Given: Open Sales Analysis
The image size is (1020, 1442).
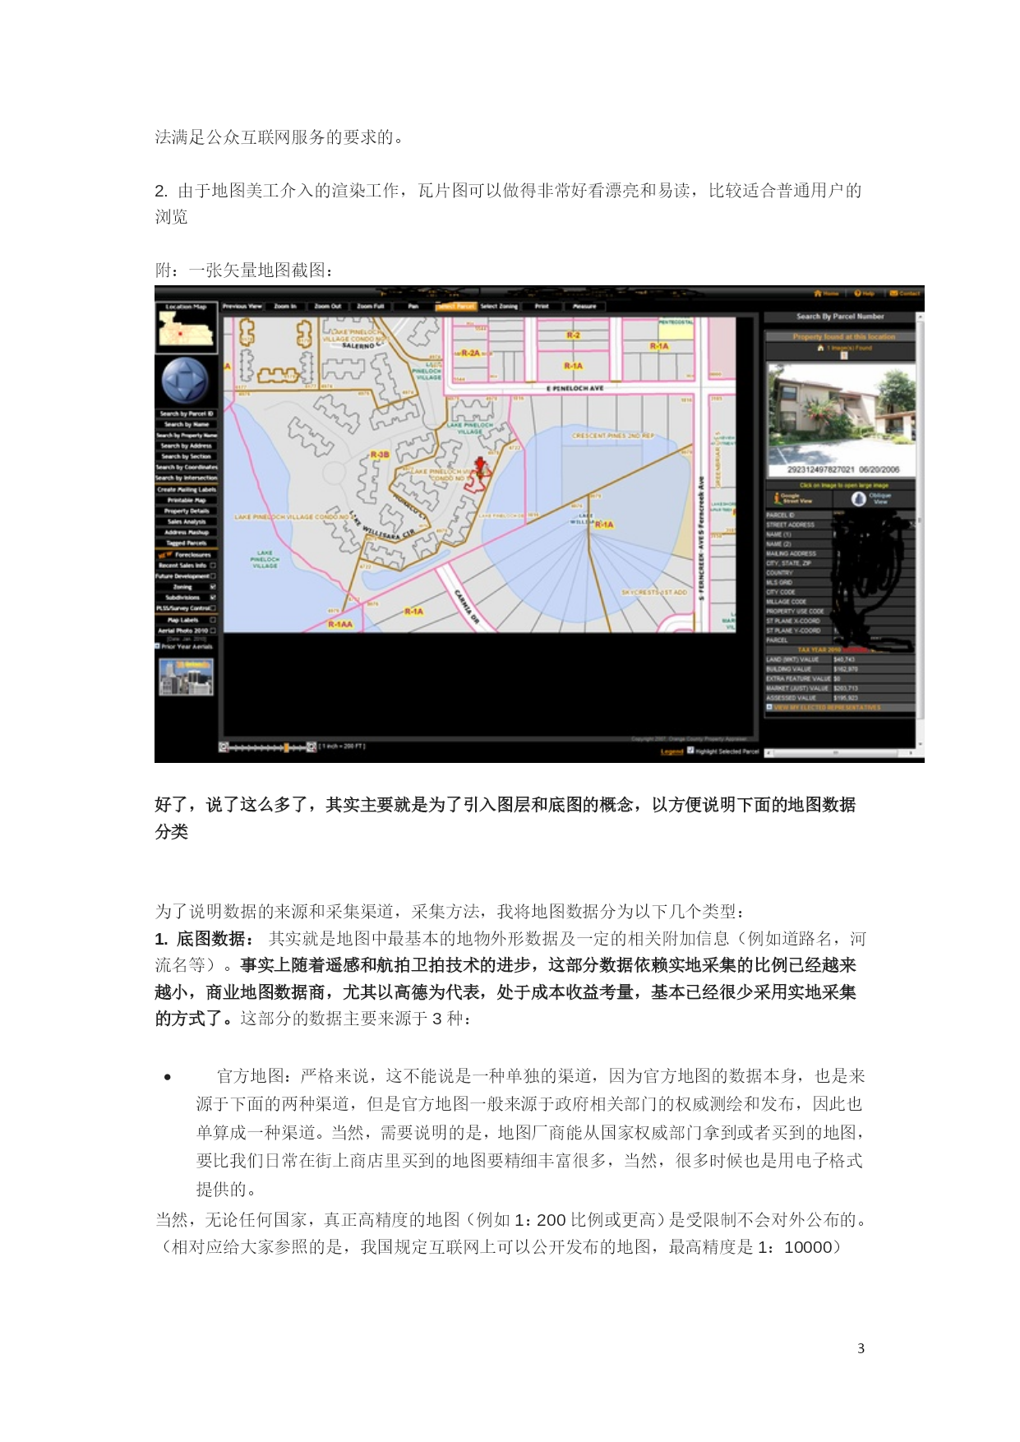Looking at the screenshot, I should [187, 521].
